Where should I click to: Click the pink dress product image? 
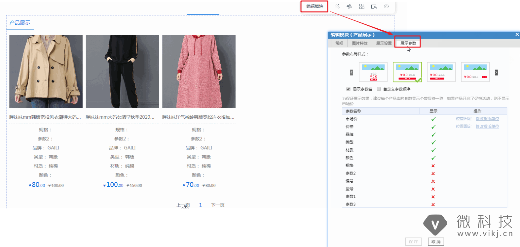pos(199,72)
